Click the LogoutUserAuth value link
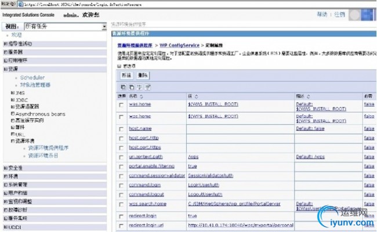377x232 pixels. coord(205,194)
